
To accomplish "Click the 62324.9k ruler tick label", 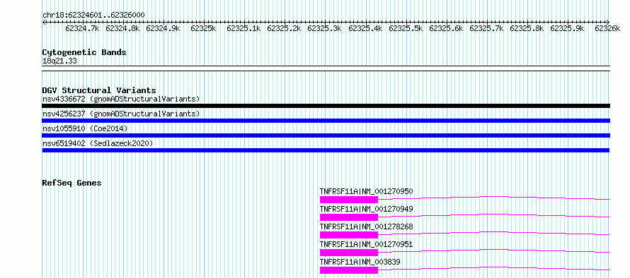I will [x=163, y=28].
